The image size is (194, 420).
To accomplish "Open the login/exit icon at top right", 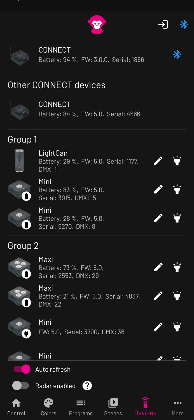I will [163, 24].
